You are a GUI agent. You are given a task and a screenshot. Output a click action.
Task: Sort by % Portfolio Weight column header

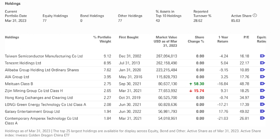pos(102,39)
